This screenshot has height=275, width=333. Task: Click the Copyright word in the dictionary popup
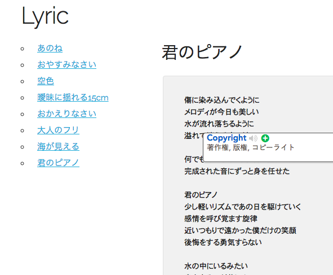pyautogui.click(x=227, y=138)
